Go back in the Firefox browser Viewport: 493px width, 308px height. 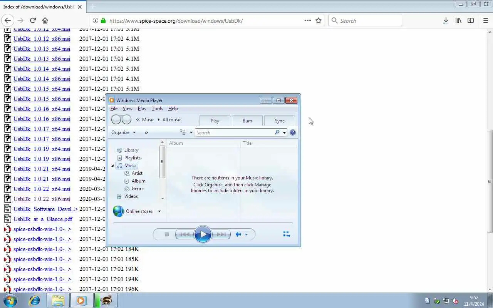pos(8,20)
